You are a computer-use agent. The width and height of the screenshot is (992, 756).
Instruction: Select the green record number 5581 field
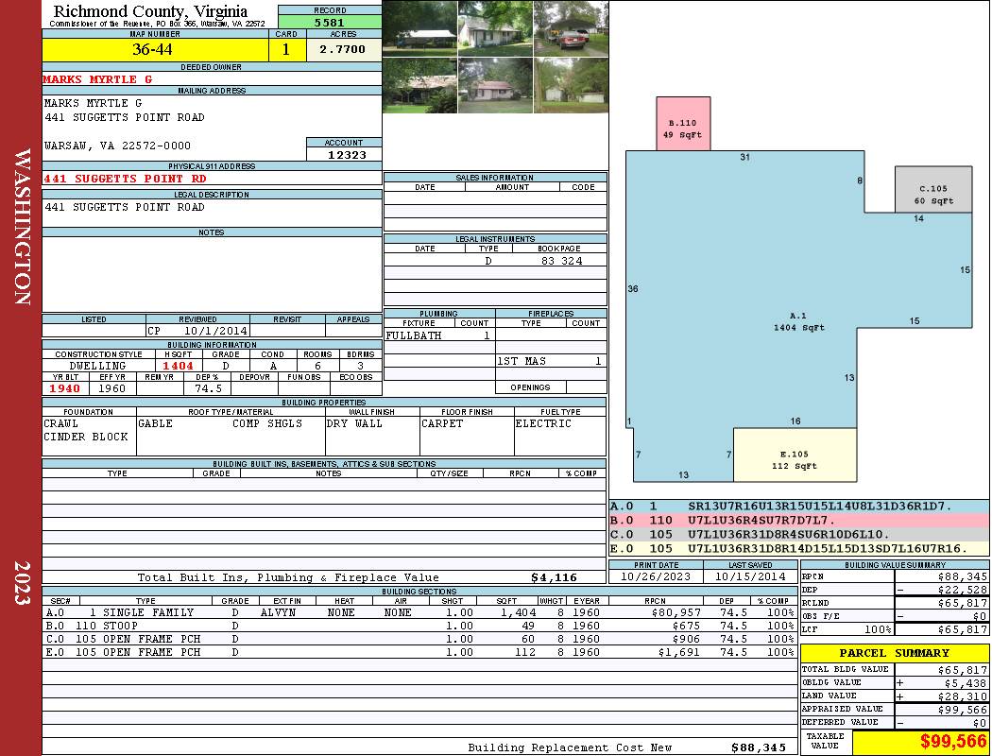pyautogui.click(x=329, y=21)
